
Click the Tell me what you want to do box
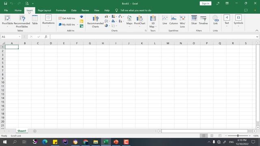coord(136,10)
